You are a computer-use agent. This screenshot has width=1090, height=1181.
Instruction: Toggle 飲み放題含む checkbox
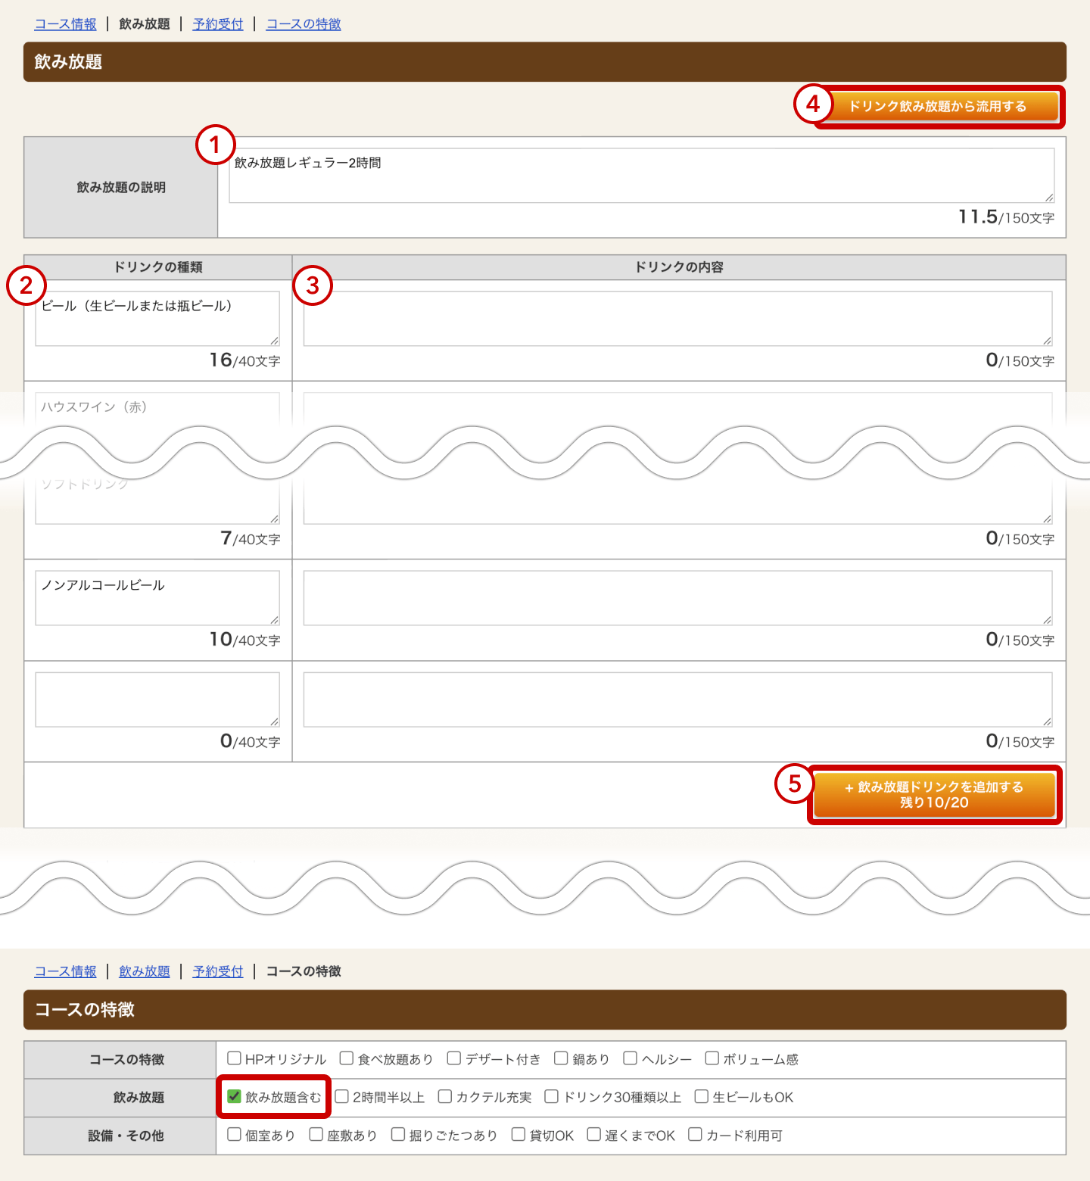[x=235, y=1096]
